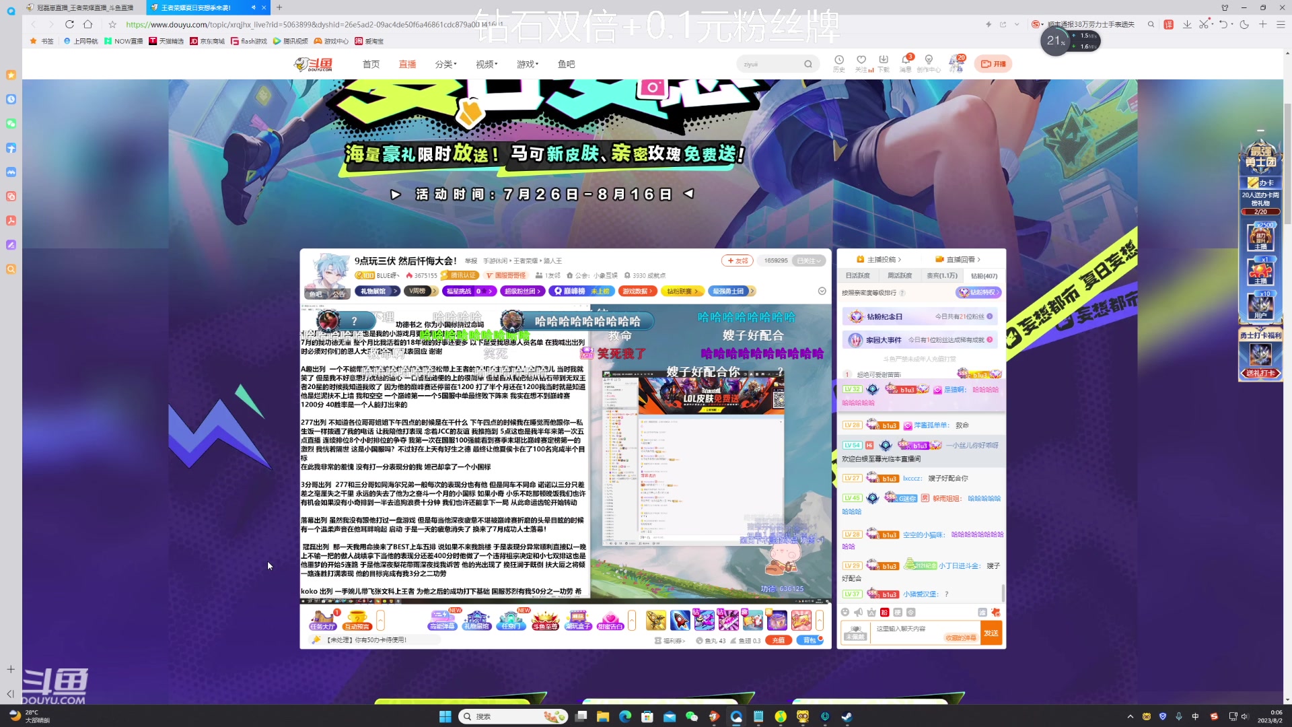
Task: Open the 高能弹幕 danmaku icon
Action: coord(442,619)
